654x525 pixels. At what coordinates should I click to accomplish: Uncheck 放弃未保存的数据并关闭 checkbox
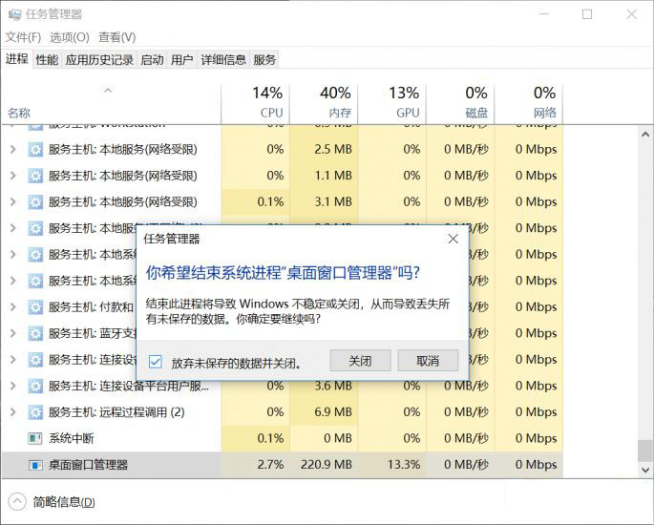click(156, 362)
